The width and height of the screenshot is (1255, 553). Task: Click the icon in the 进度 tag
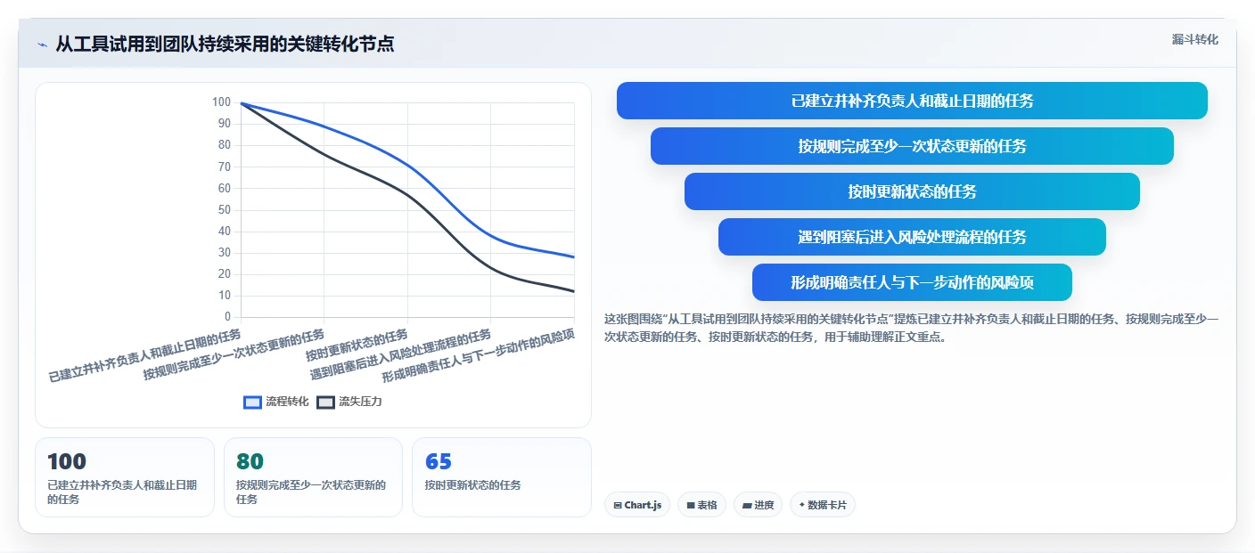coord(747,505)
